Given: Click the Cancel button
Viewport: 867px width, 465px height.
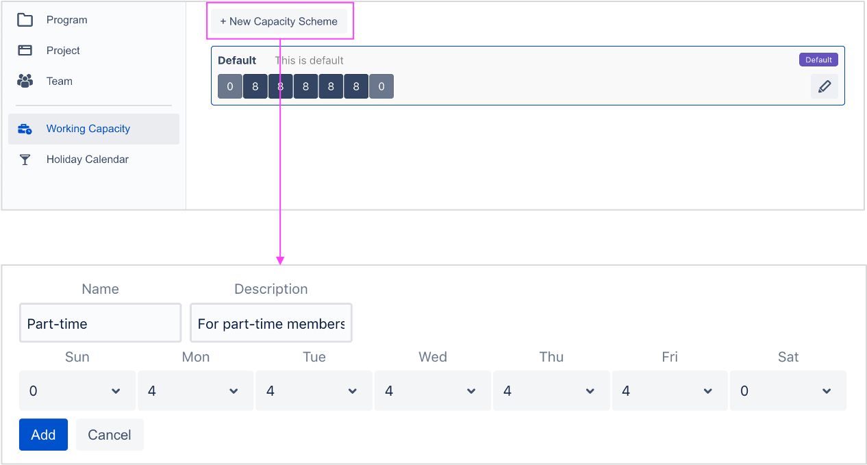Looking at the screenshot, I should (x=110, y=435).
